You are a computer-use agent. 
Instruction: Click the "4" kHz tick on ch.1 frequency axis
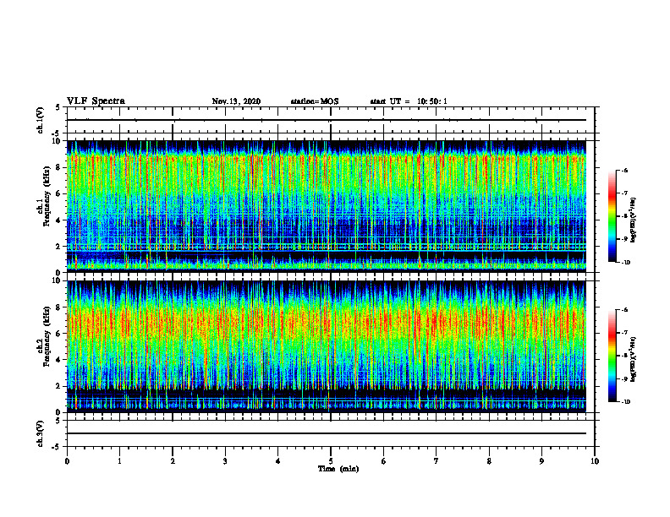[59, 220]
